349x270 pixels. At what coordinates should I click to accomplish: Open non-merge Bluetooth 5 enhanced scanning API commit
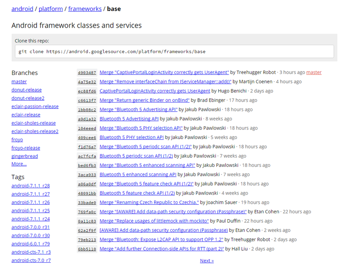tap(138, 175)
